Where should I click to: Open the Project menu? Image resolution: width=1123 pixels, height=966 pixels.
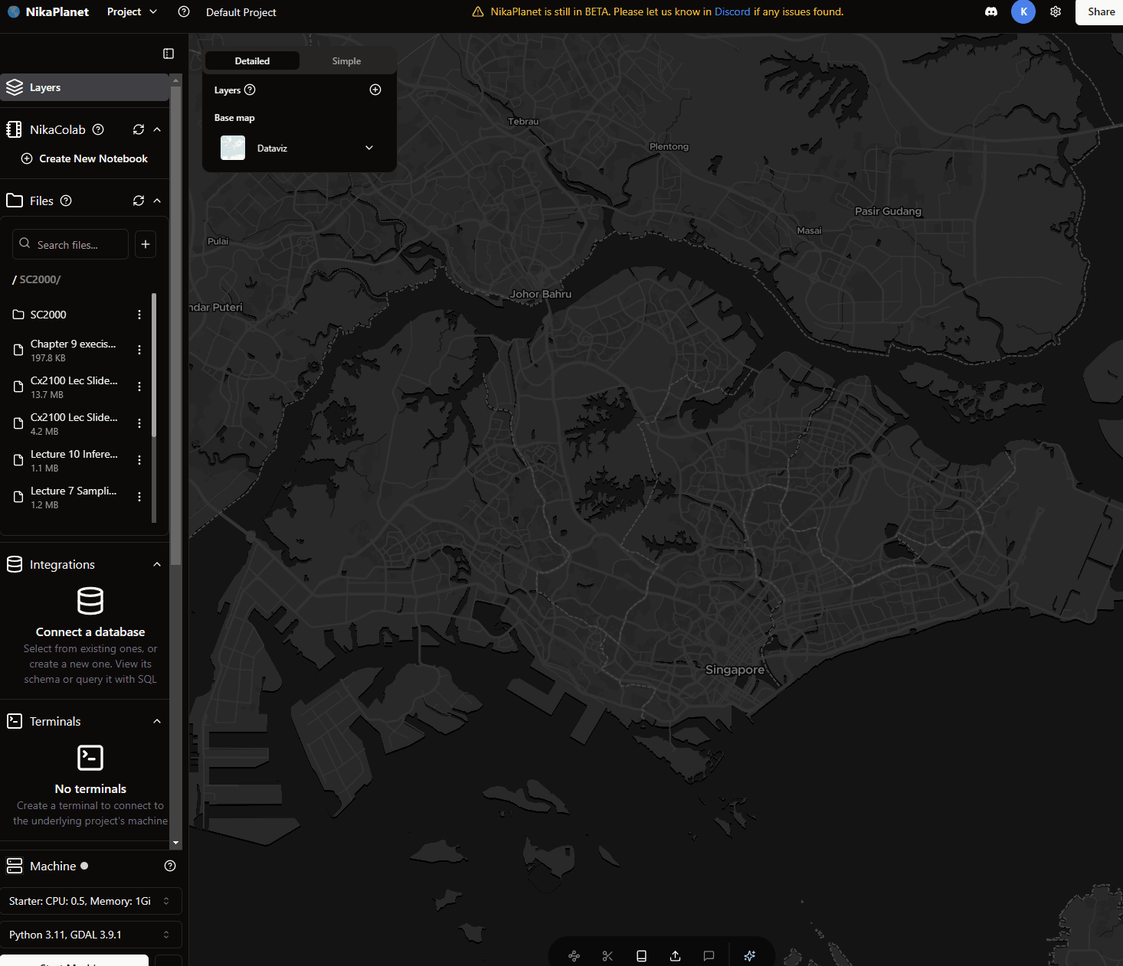coord(132,12)
